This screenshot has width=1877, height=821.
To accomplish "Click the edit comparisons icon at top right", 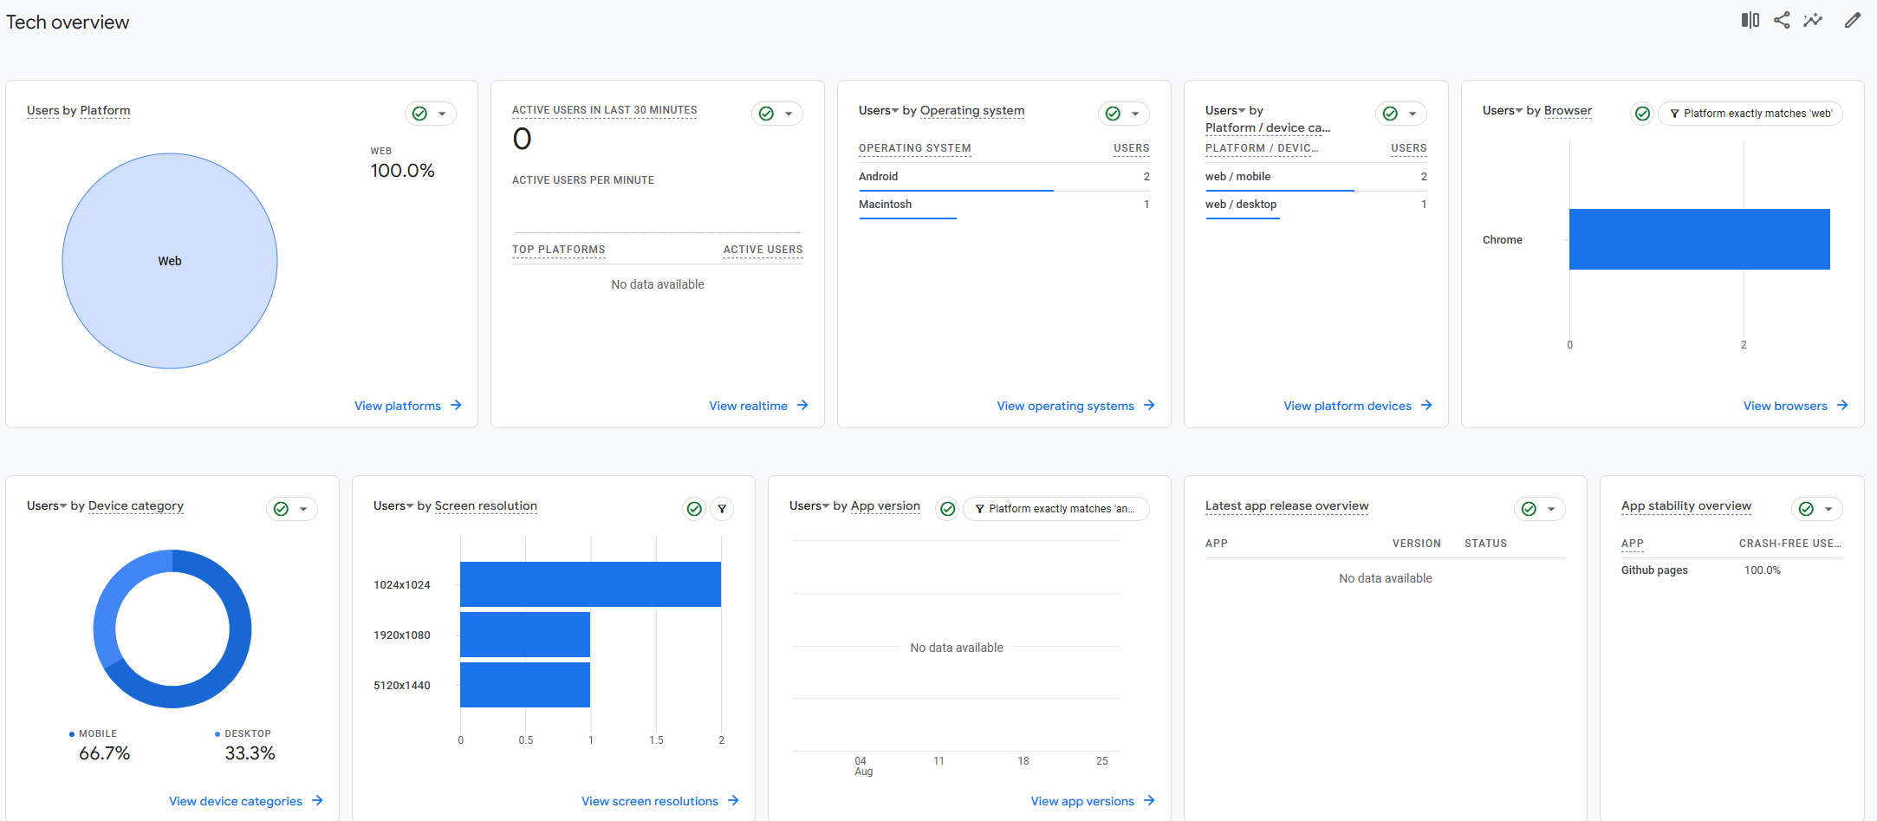I will (1750, 19).
